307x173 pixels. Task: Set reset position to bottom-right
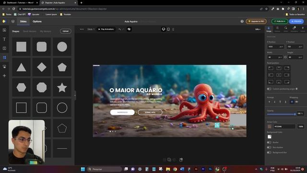click(287, 82)
